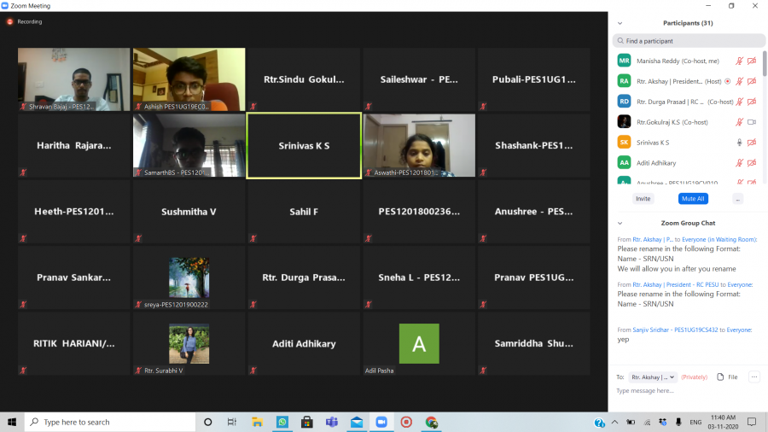The width and height of the screenshot is (768, 432).
Task: Open the chat recipient dropdown
Action: 653,377
